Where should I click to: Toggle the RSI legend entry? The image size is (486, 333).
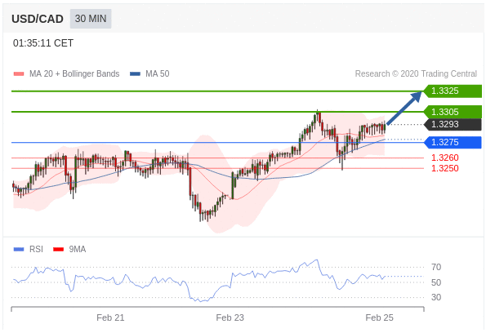coord(29,249)
